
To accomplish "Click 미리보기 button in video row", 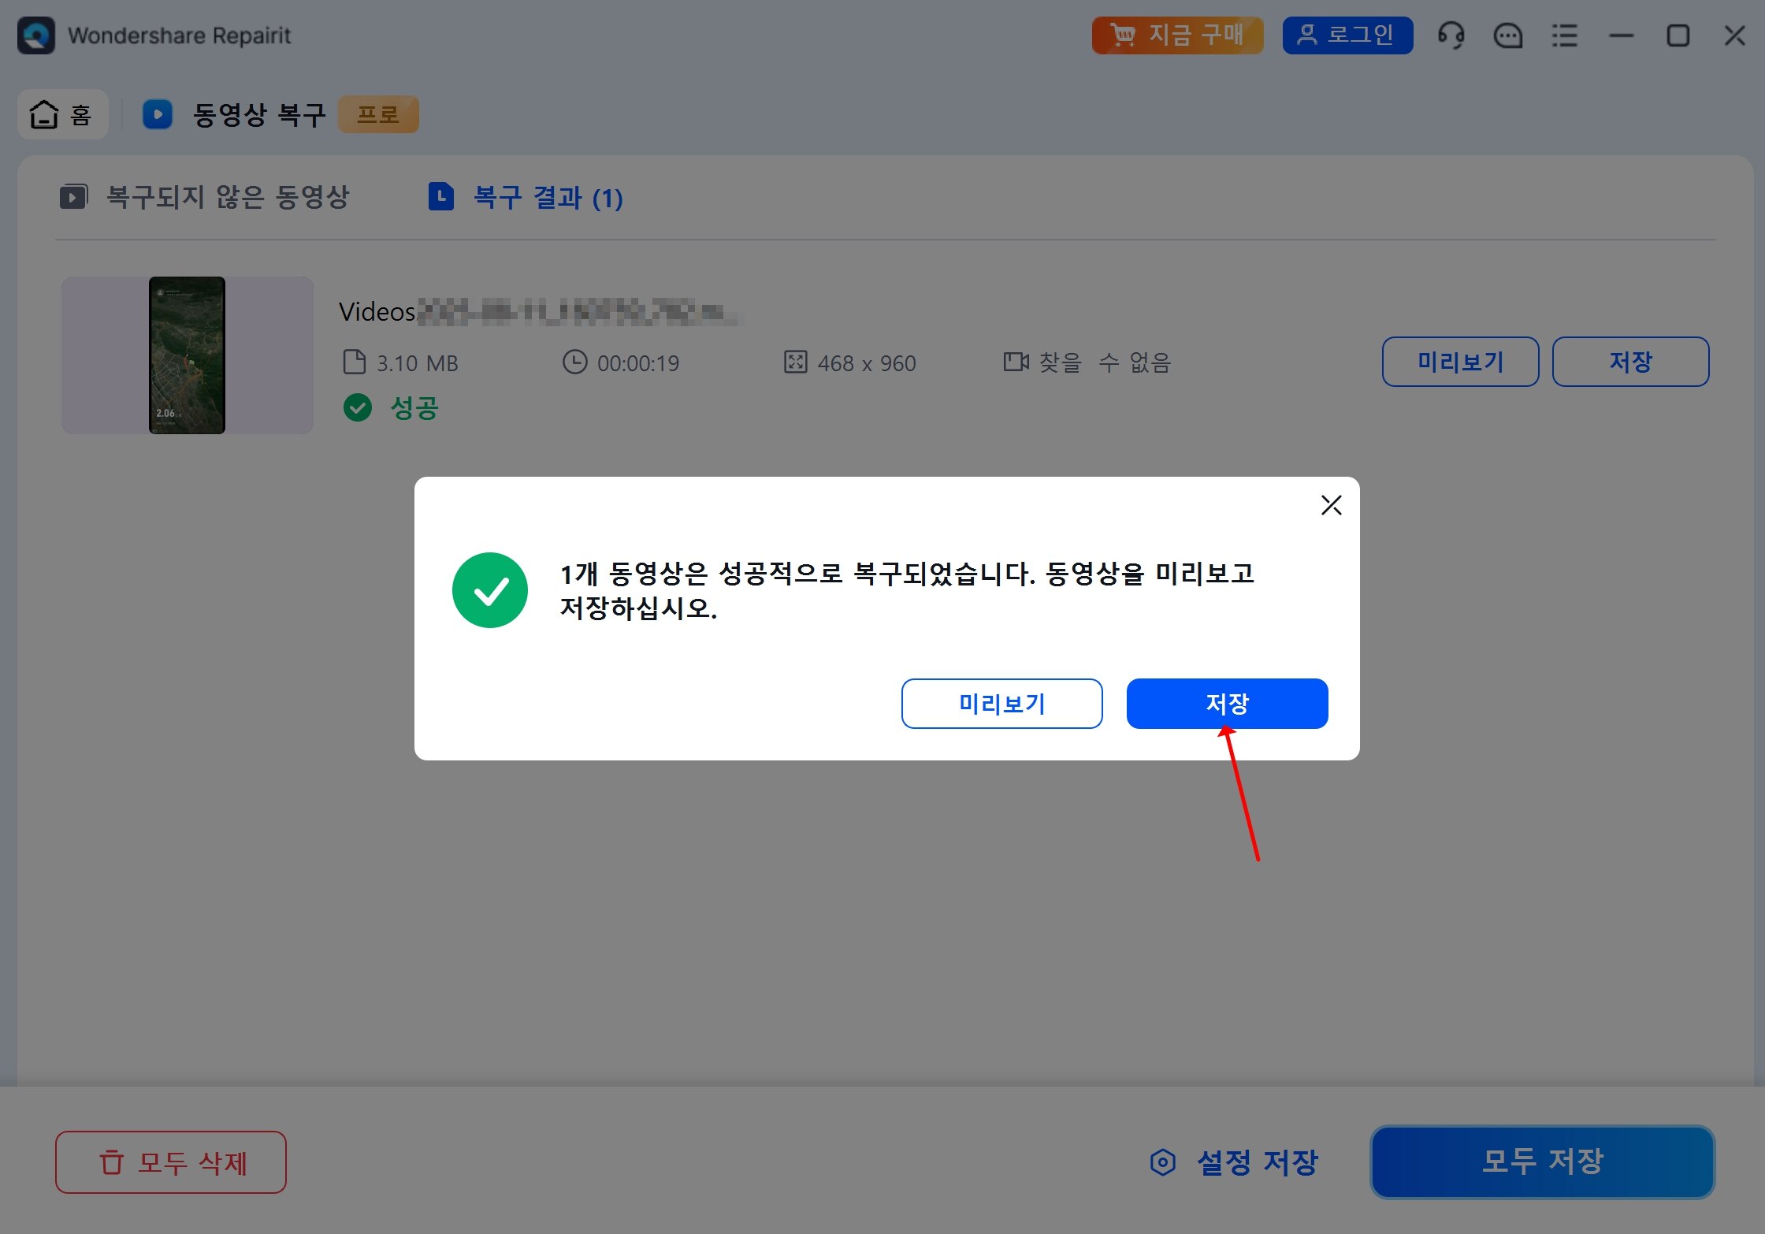I will [x=1460, y=362].
